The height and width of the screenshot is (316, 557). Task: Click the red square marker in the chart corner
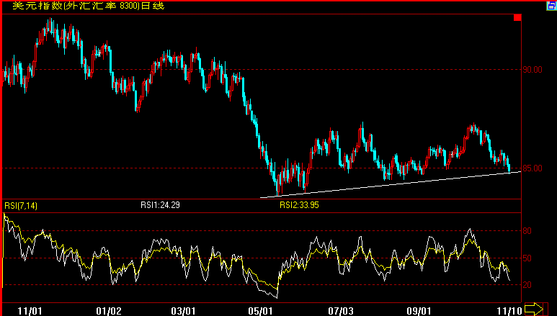click(517, 17)
